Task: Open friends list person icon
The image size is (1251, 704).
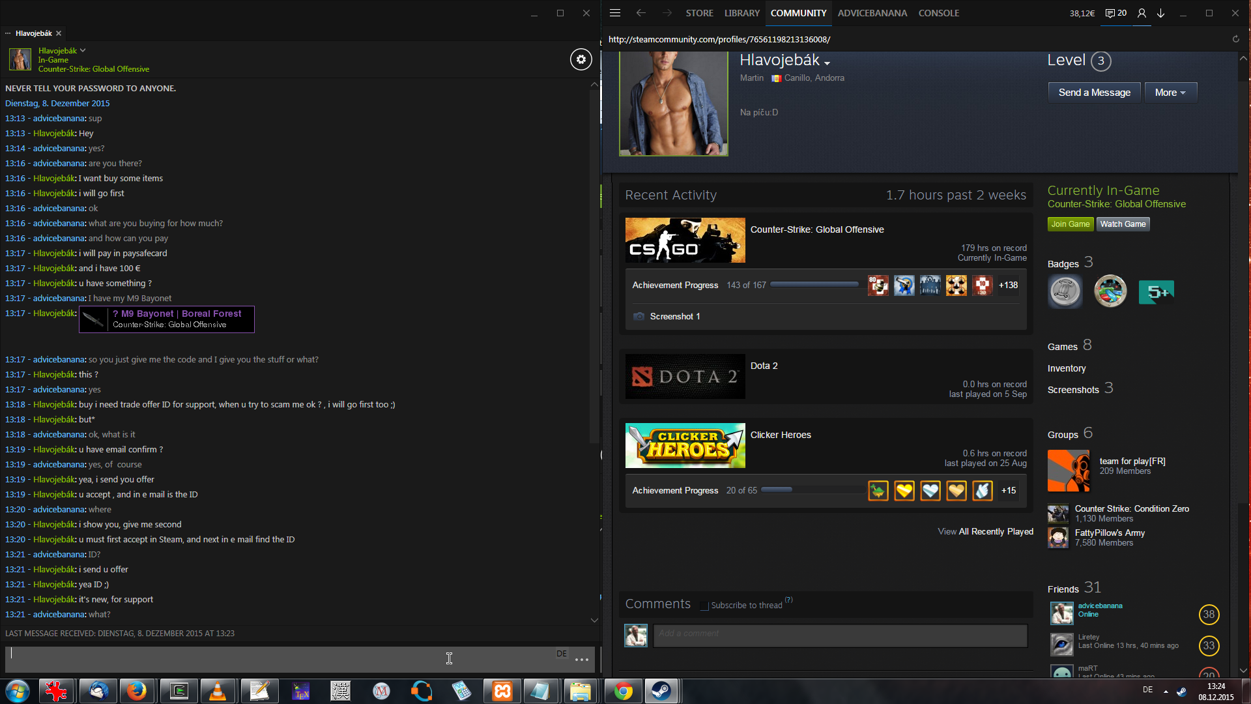Action: (1142, 13)
